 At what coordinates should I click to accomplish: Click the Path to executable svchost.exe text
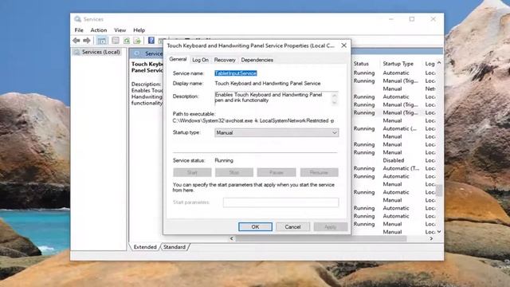click(253, 120)
